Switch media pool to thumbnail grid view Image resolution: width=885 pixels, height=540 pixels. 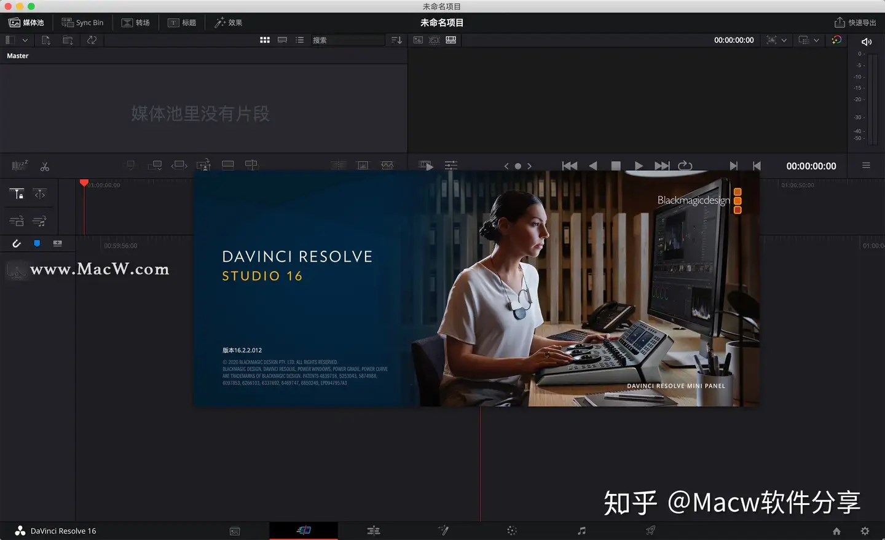coord(265,40)
